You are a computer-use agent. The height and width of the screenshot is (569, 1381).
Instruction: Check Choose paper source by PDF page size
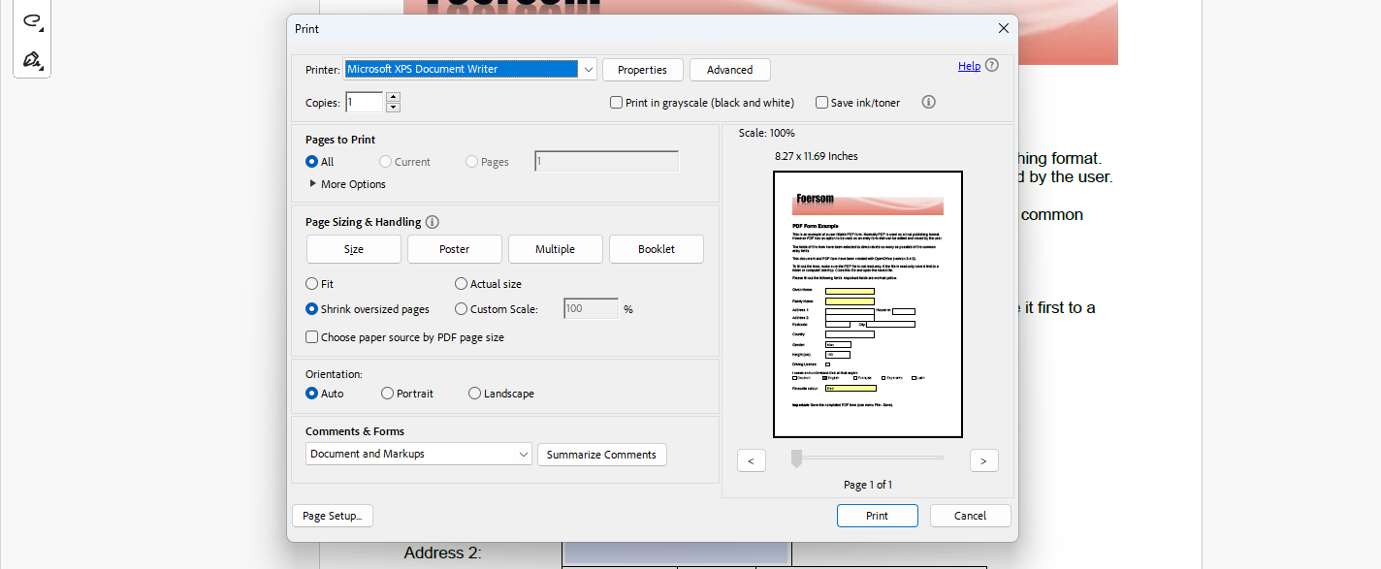311,336
